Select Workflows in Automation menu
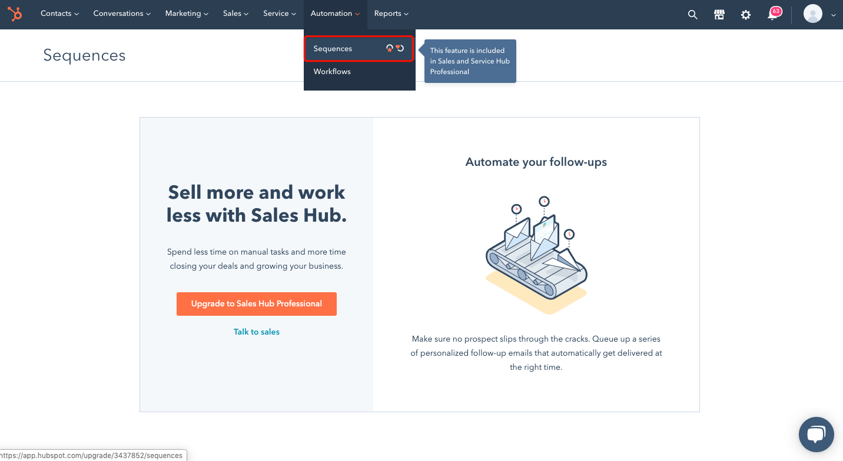 click(359, 72)
